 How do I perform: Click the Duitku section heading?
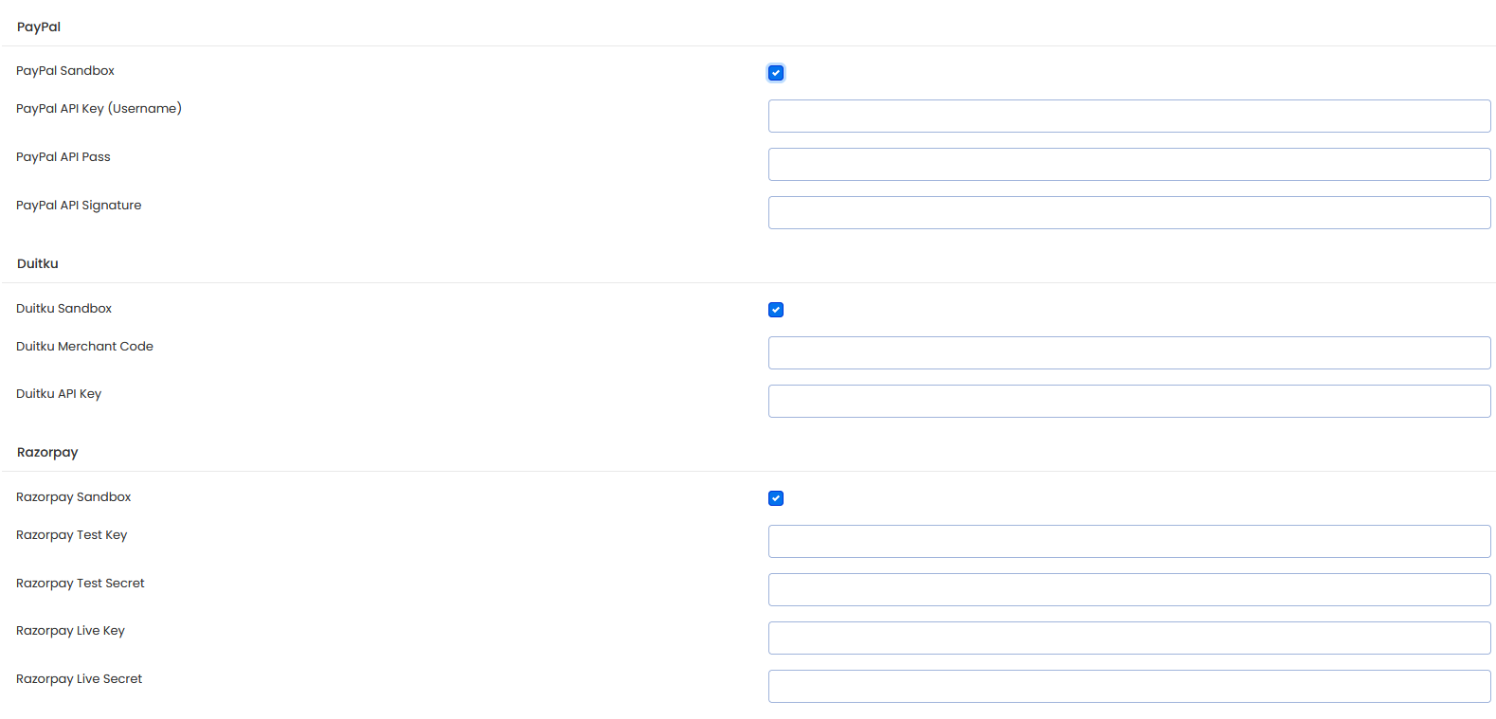point(38,263)
